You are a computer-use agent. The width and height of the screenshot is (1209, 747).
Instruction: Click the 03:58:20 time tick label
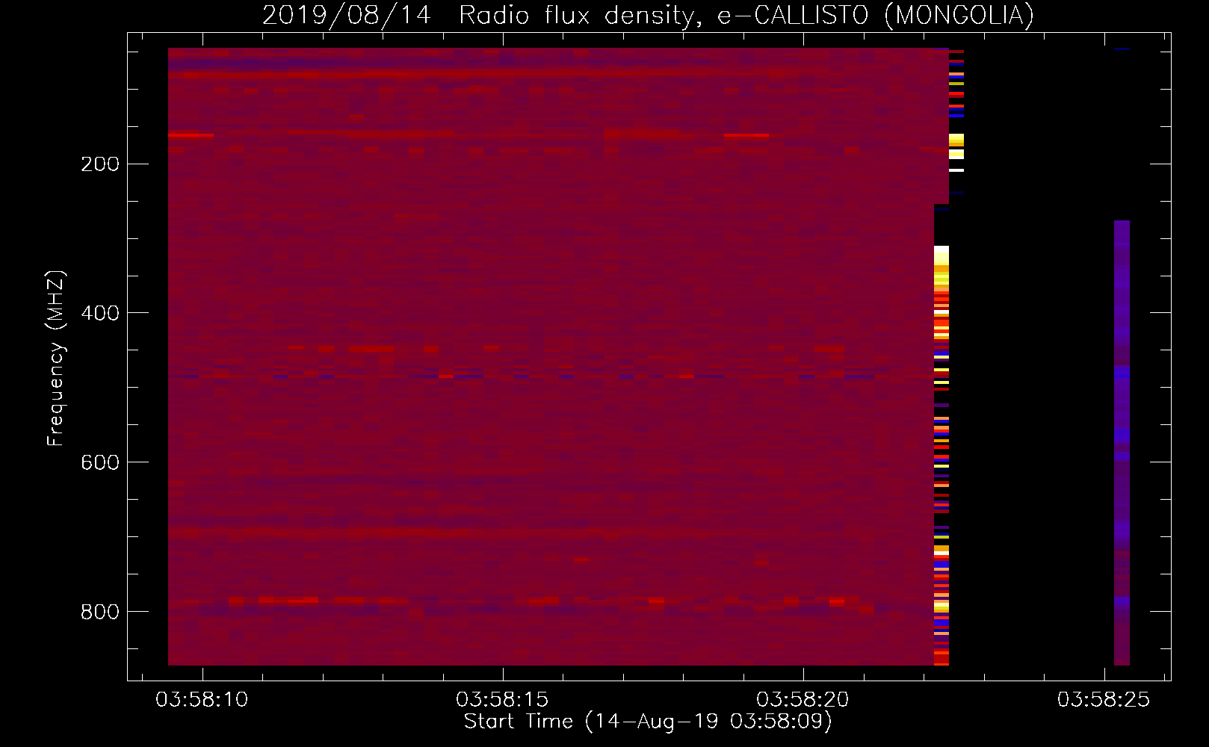[x=803, y=699]
